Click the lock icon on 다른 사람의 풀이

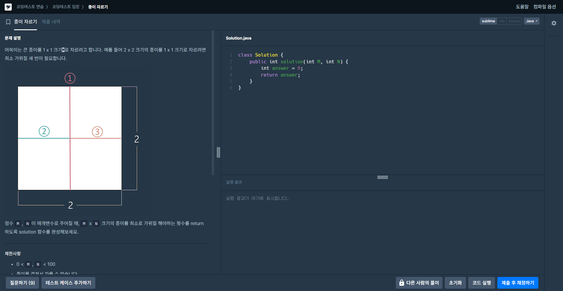(401, 283)
